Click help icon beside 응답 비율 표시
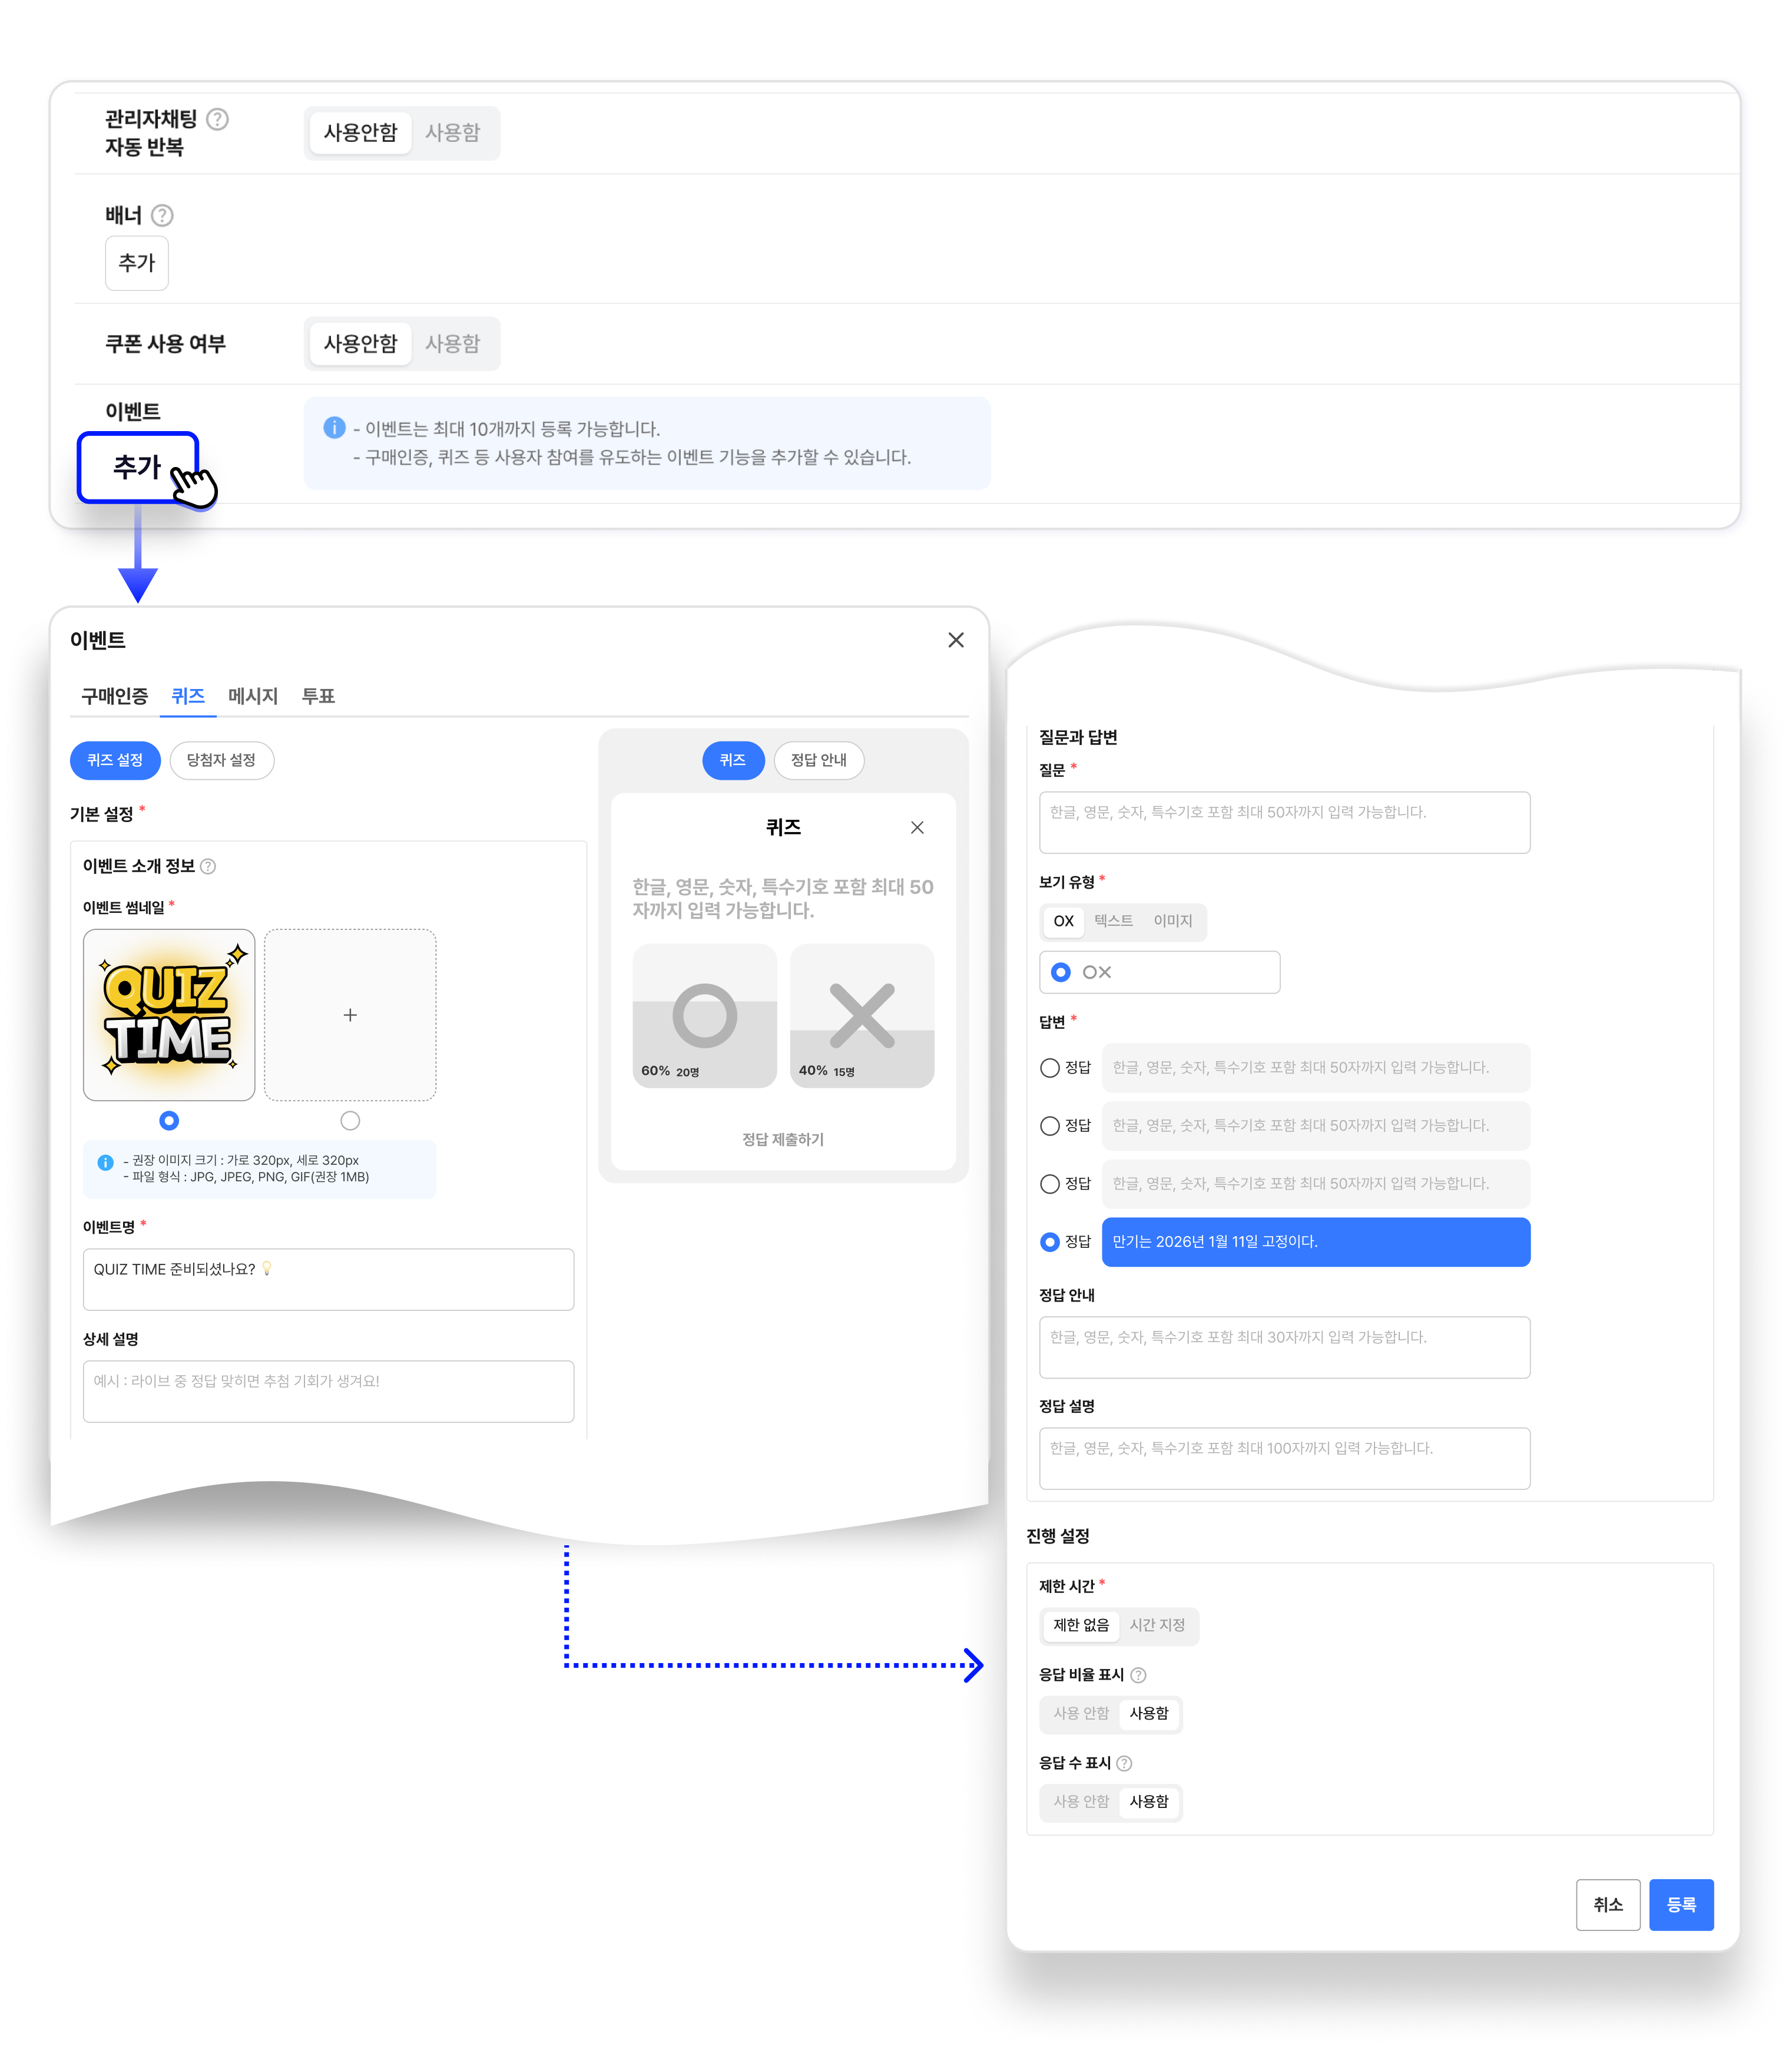This screenshot has width=1792, height=2050. [x=1138, y=1675]
